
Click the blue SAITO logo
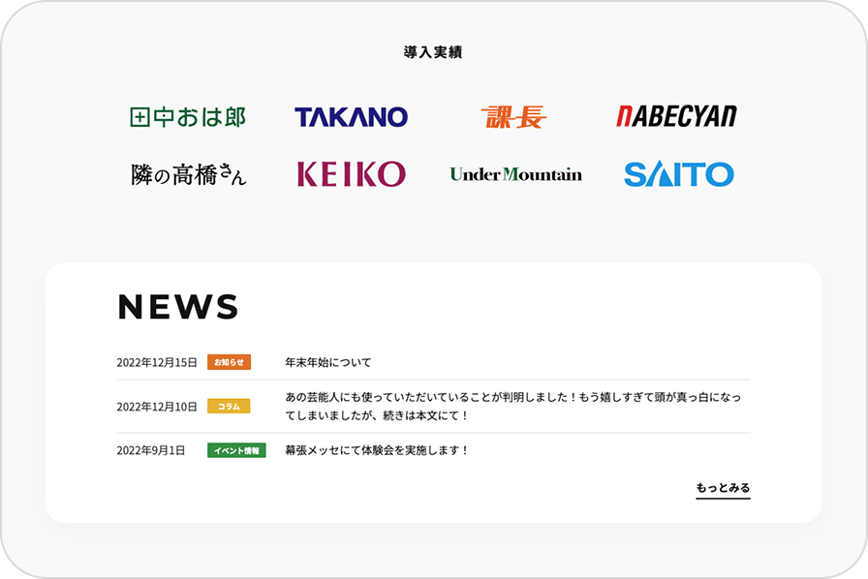(678, 174)
